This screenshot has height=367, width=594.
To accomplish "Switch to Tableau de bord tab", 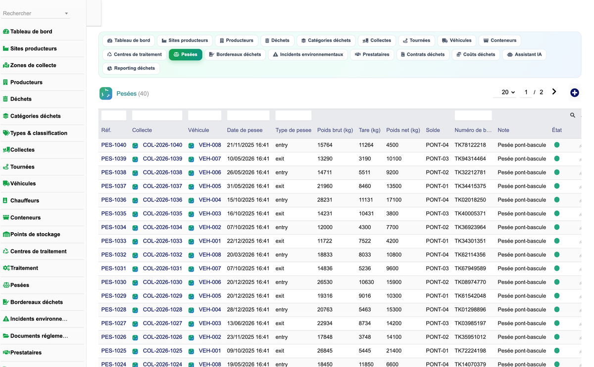I will click(x=129, y=41).
